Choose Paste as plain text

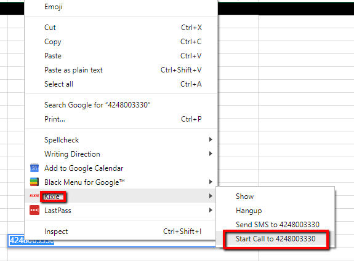tap(121, 70)
